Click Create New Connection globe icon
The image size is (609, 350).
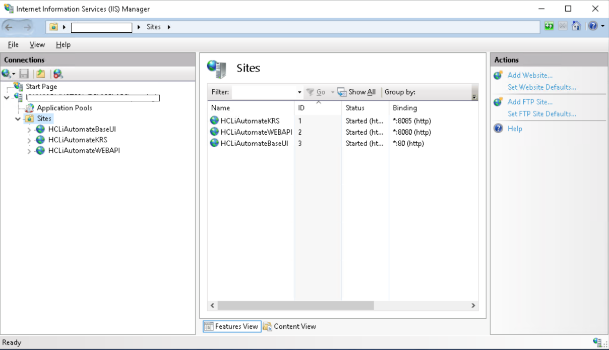[7, 74]
